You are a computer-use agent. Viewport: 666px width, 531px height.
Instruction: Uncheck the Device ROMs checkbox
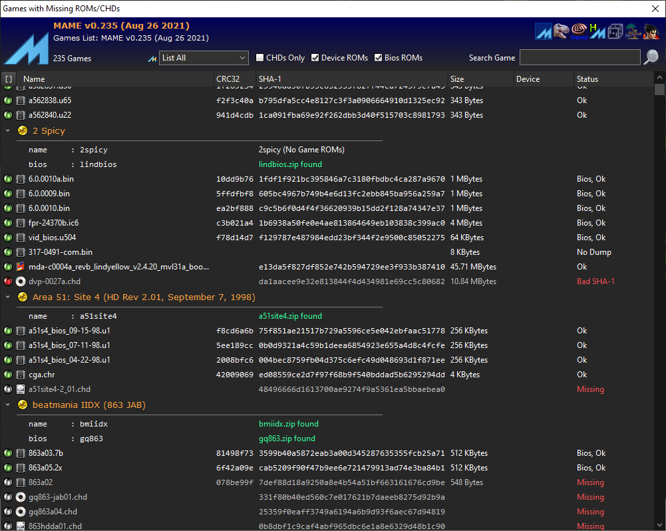click(315, 58)
